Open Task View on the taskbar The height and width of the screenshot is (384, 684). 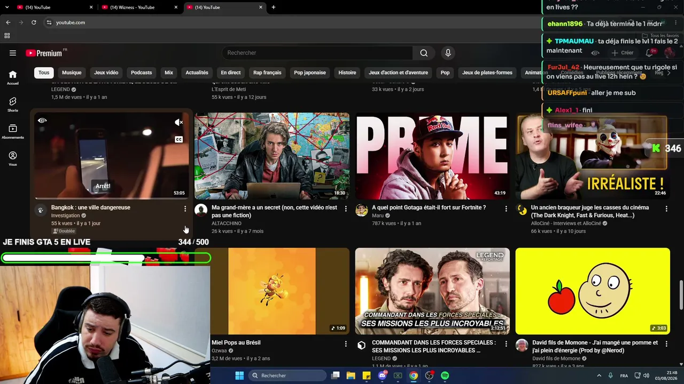coord(336,375)
